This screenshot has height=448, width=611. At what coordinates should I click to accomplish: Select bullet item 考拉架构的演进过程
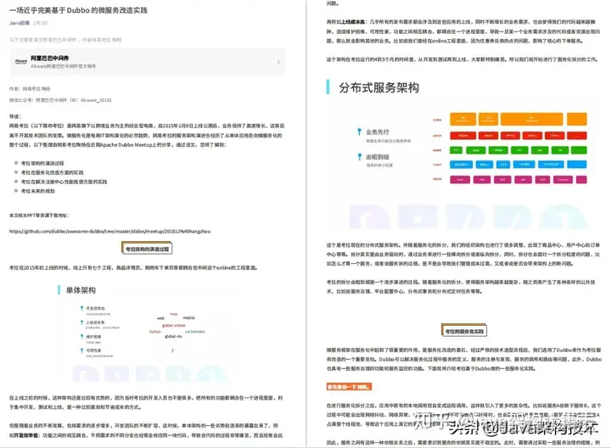pos(42,163)
